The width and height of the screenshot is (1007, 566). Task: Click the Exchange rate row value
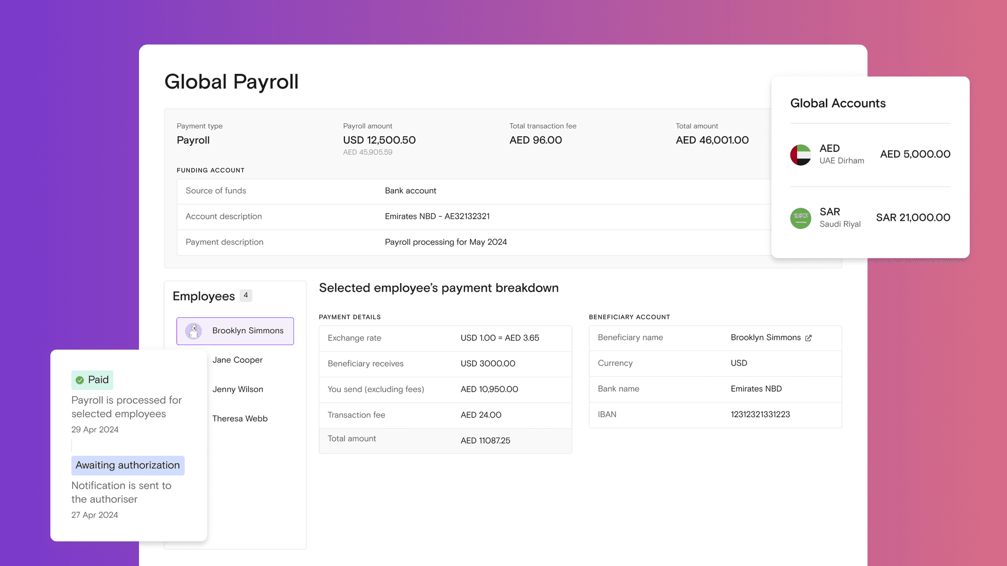tap(499, 338)
